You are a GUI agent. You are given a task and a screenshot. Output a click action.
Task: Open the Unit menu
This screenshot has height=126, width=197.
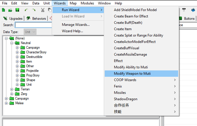pos(47,3)
